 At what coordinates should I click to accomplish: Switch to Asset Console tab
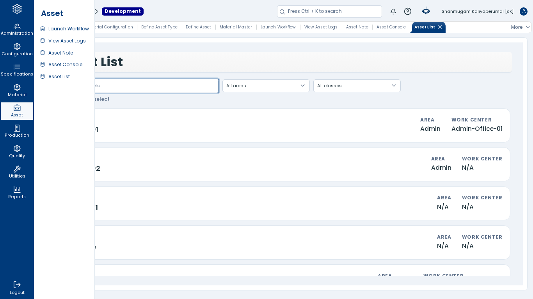(x=391, y=27)
